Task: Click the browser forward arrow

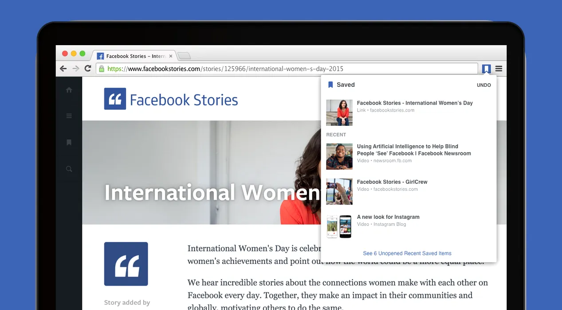Action: (76, 69)
